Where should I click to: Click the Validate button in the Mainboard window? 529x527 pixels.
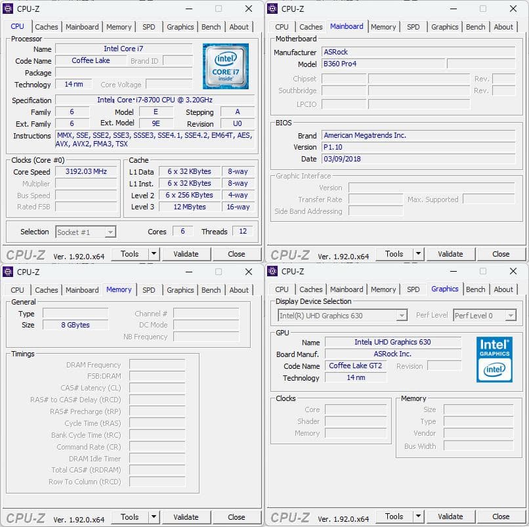(x=451, y=253)
